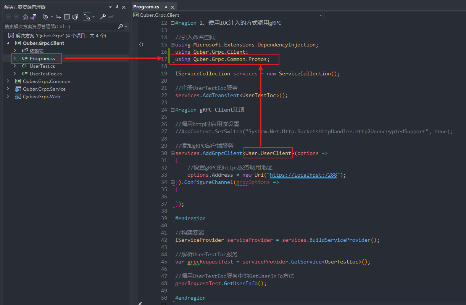The width and height of the screenshot is (466, 305).
Task: Expand the Quber.Grpc.Common project
Action: click(x=8, y=81)
